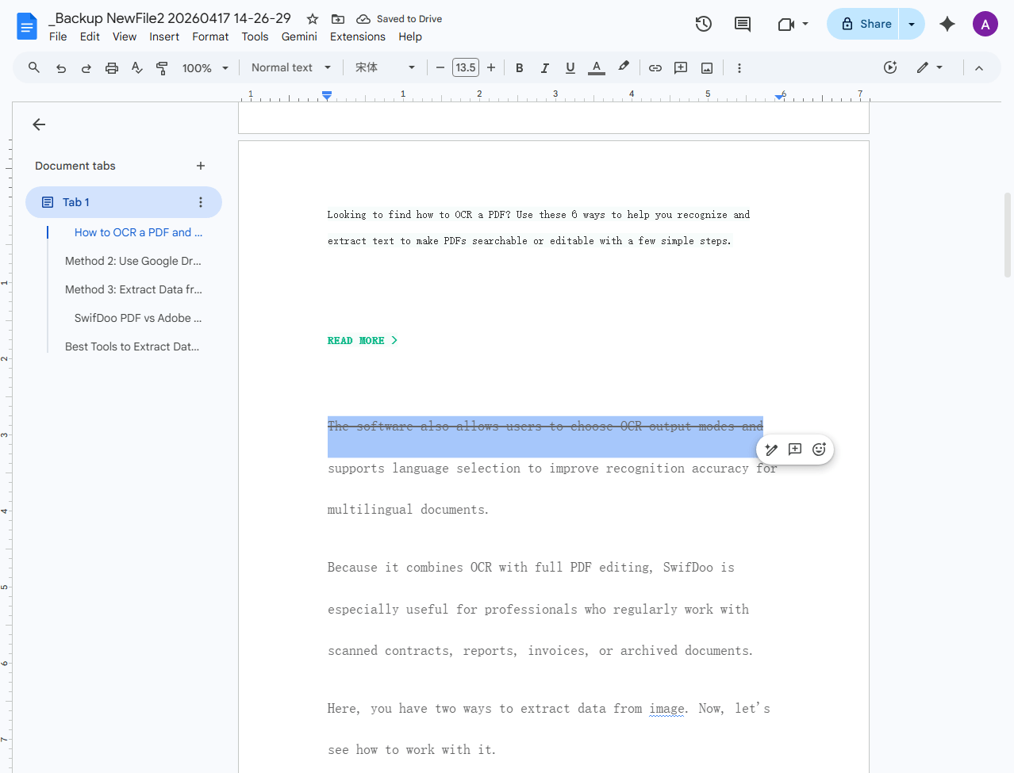
Task: Close the document tabs sidebar
Action: [39, 124]
